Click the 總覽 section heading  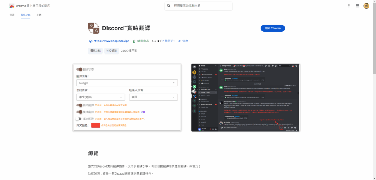point(93,154)
